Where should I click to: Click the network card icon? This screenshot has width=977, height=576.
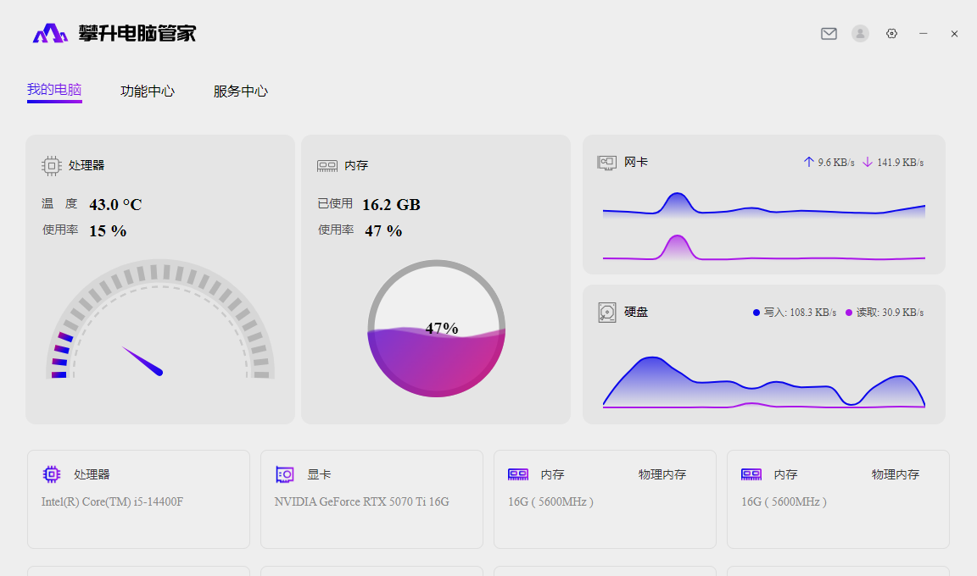(606, 162)
